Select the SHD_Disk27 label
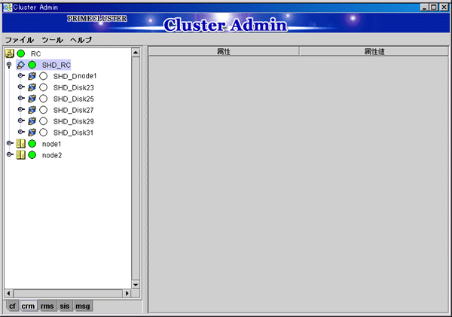The width and height of the screenshot is (452, 317). [x=74, y=110]
